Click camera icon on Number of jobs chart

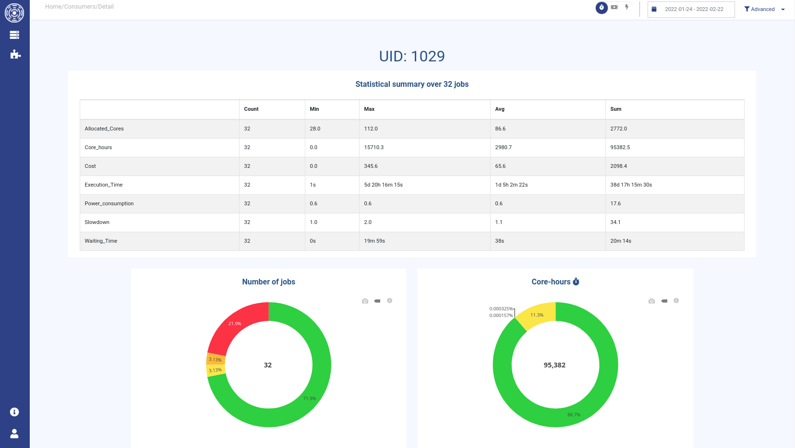(x=365, y=301)
